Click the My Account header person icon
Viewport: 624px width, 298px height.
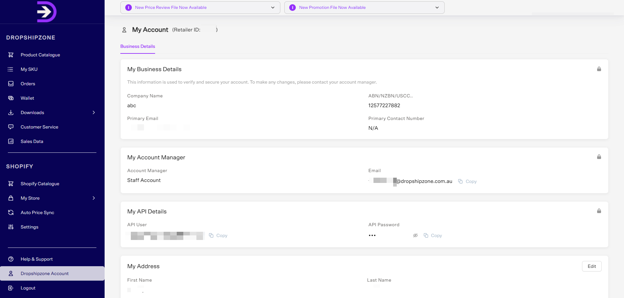click(x=124, y=30)
